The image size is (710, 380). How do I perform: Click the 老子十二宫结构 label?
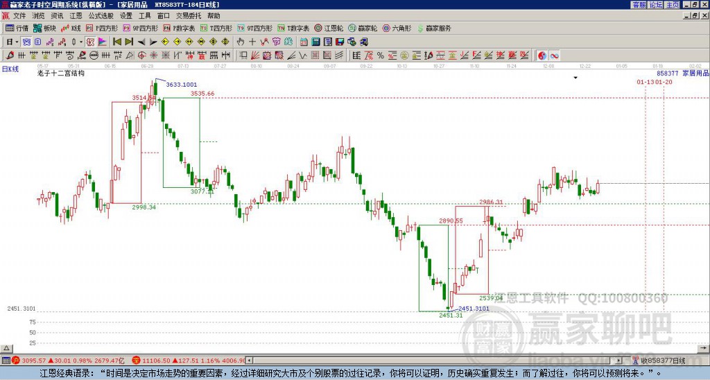[61, 73]
